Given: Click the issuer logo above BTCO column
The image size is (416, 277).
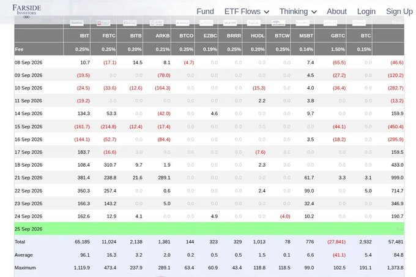Looking at the screenshot, I should (182, 23).
